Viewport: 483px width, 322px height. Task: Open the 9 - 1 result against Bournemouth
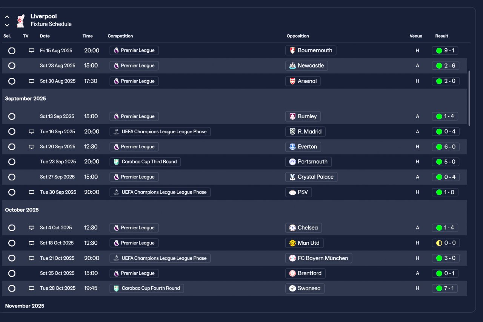pos(445,50)
